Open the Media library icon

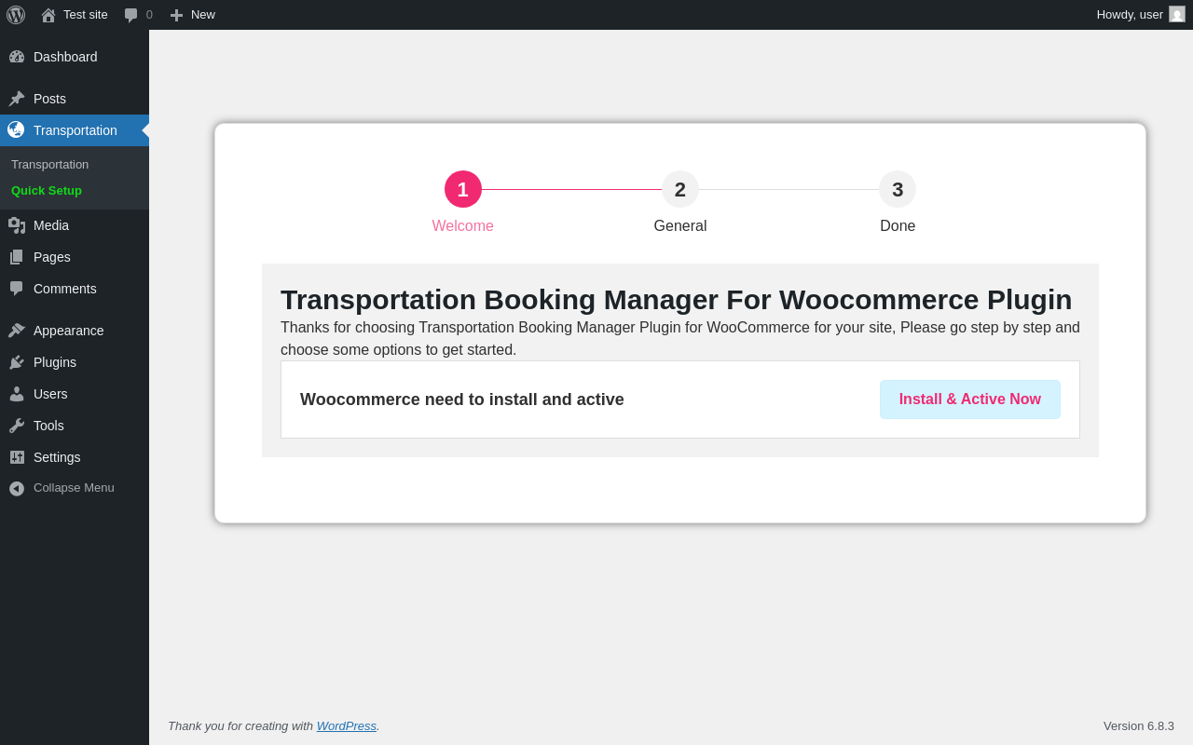tap(17, 225)
